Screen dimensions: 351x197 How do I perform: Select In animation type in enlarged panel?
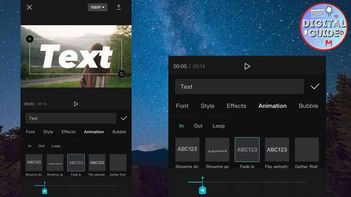coord(182,126)
